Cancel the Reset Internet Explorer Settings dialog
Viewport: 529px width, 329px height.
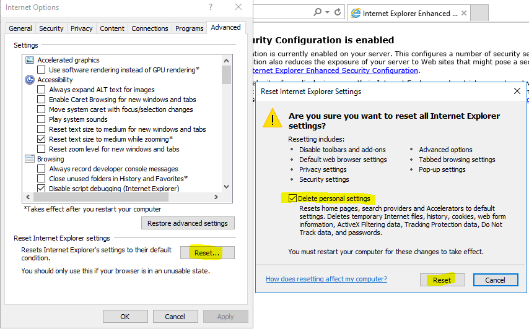(496, 280)
